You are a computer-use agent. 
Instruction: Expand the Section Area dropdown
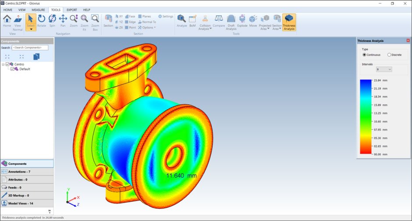(280, 29)
